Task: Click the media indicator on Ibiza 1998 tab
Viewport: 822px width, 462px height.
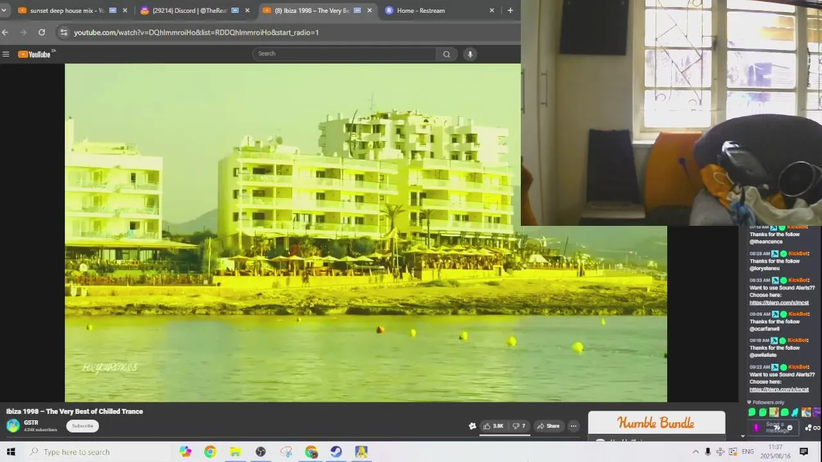Action: point(357,10)
